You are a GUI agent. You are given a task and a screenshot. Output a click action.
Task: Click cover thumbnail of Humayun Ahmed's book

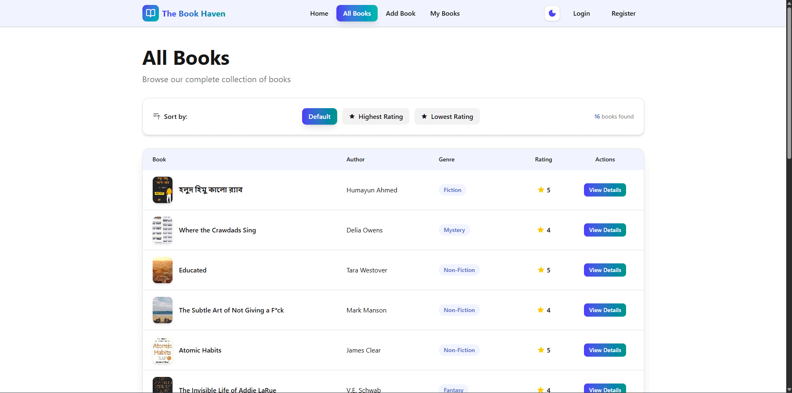pos(163,190)
